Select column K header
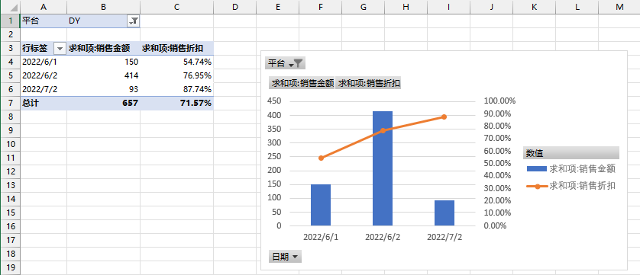 point(535,7)
